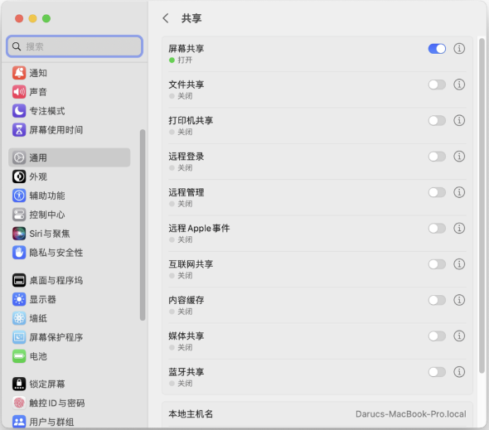Turn on 远程登录 toggle
The width and height of the screenshot is (489, 430).
[437, 157]
